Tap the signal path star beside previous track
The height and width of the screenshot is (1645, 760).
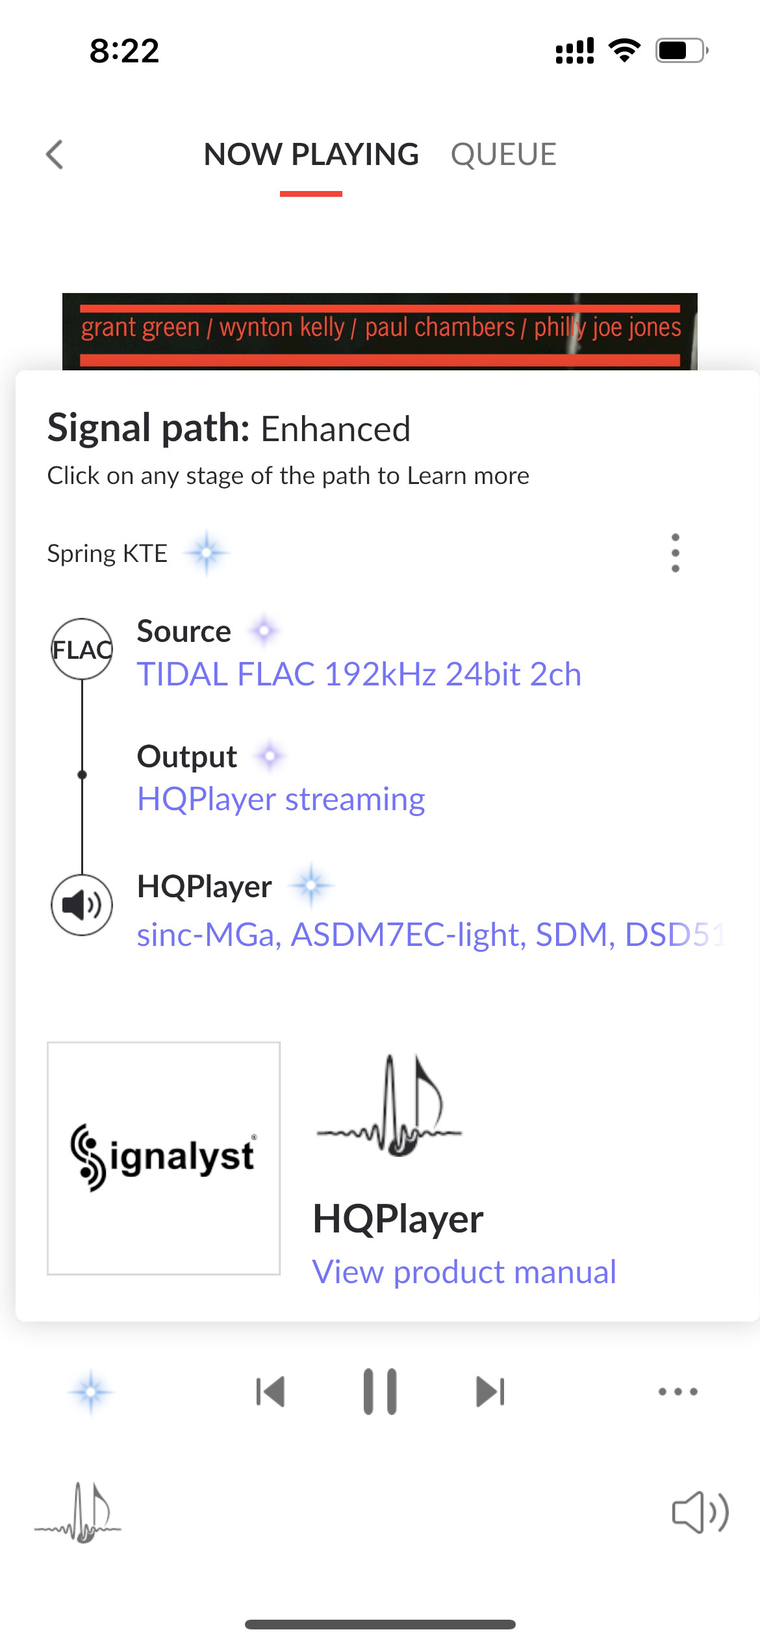click(91, 1392)
